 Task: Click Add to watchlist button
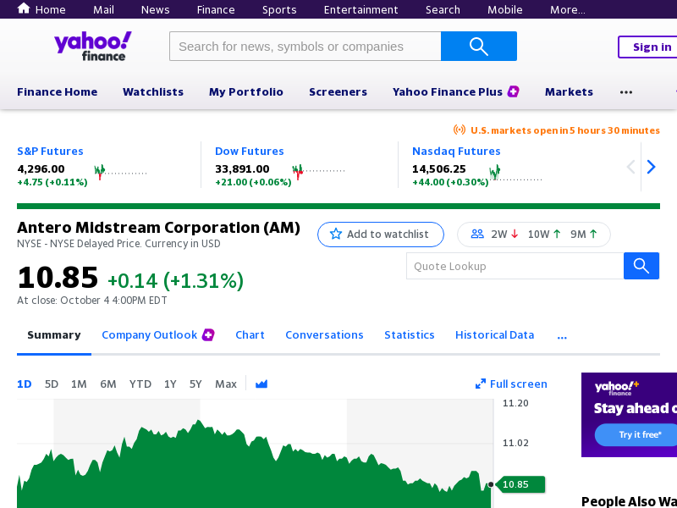(x=380, y=235)
